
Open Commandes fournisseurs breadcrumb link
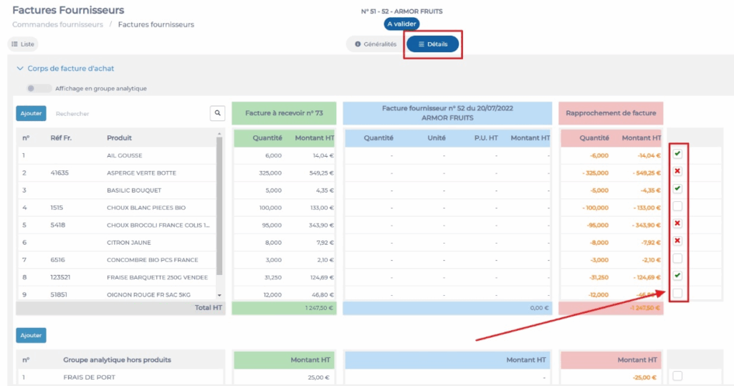[57, 24]
